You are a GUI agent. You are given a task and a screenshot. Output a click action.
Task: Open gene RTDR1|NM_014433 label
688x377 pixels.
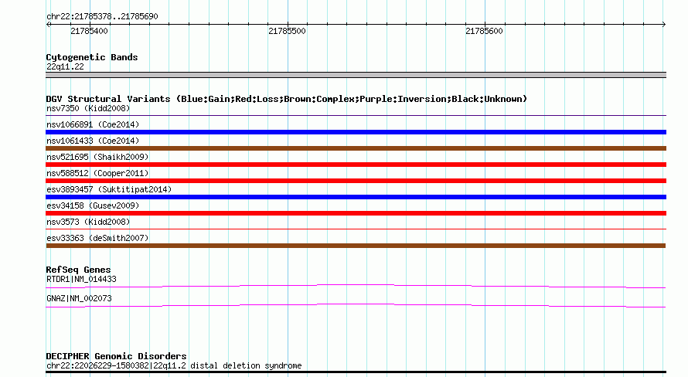point(81,279)
